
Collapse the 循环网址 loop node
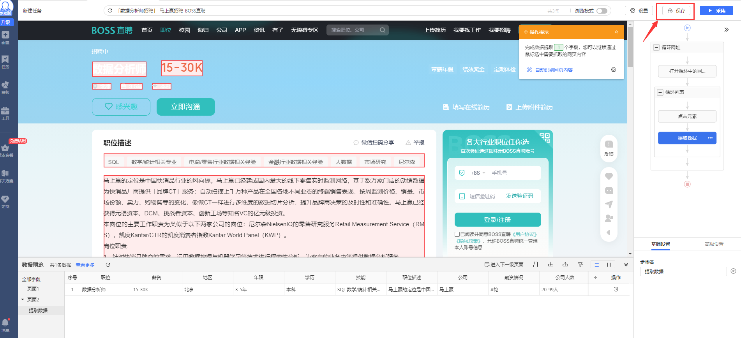coord(656,48)
